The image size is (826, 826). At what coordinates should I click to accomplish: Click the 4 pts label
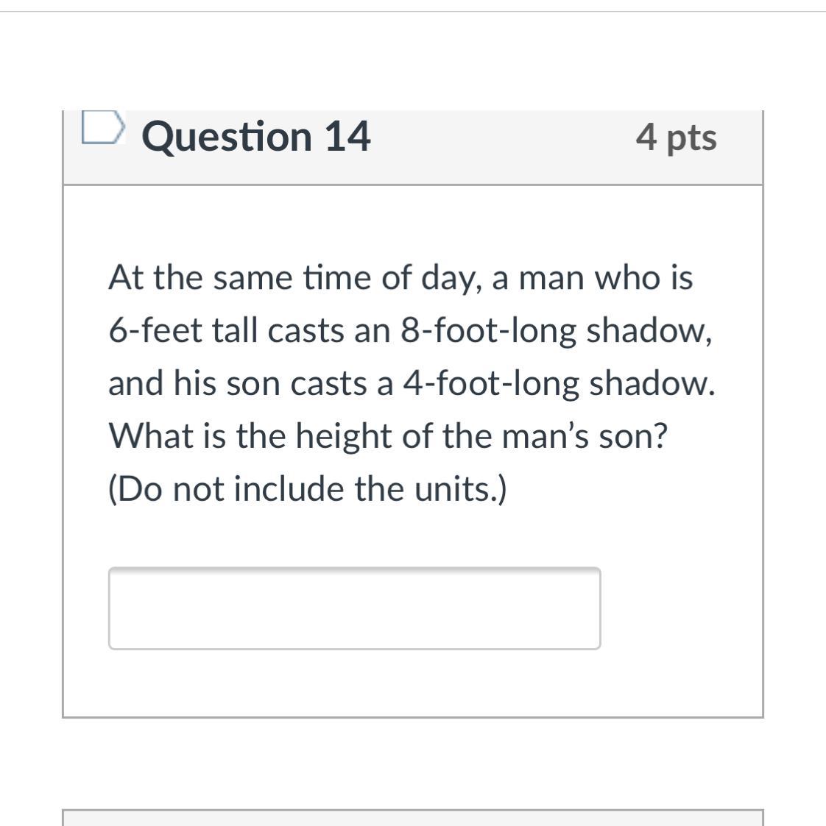pyautogui.click(x=677, y=138)
